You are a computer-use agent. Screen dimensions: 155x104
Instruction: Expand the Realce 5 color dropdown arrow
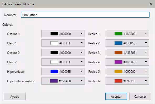coord(146,71)
